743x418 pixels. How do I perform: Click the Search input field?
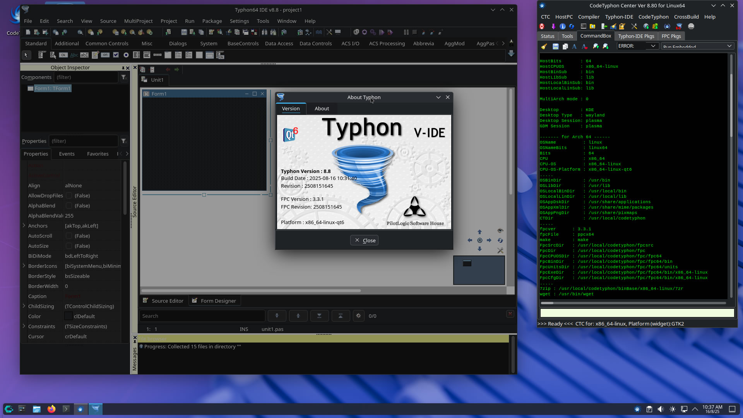pyautogui.click(x=202, y=316)
